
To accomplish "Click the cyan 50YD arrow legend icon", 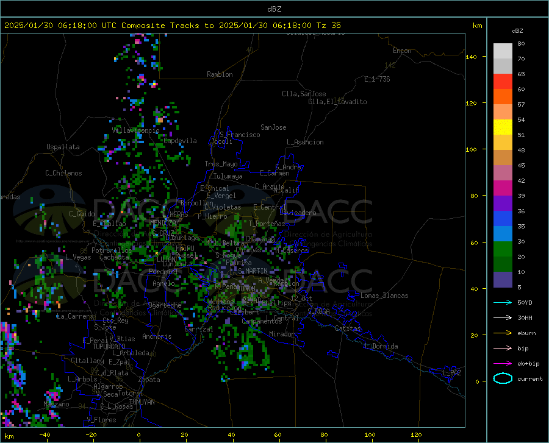I will (x=503, y=302).
